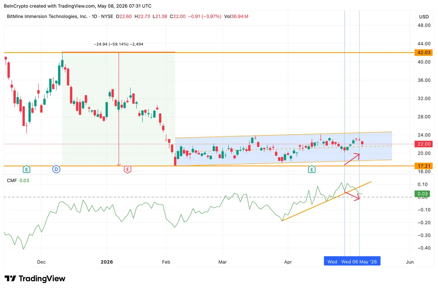Screen dimensions: 438x290
Task: Click the 32.00 price axis label
Action: [x=424, y=98]
